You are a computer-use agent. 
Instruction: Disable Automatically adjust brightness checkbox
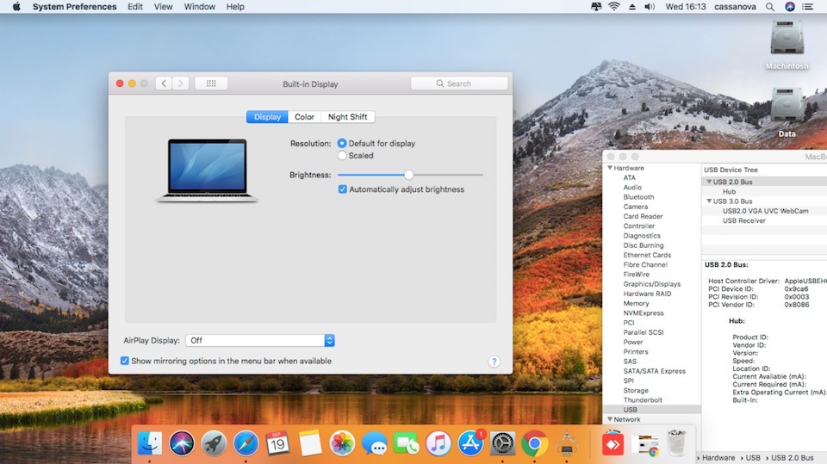[343, 189]
